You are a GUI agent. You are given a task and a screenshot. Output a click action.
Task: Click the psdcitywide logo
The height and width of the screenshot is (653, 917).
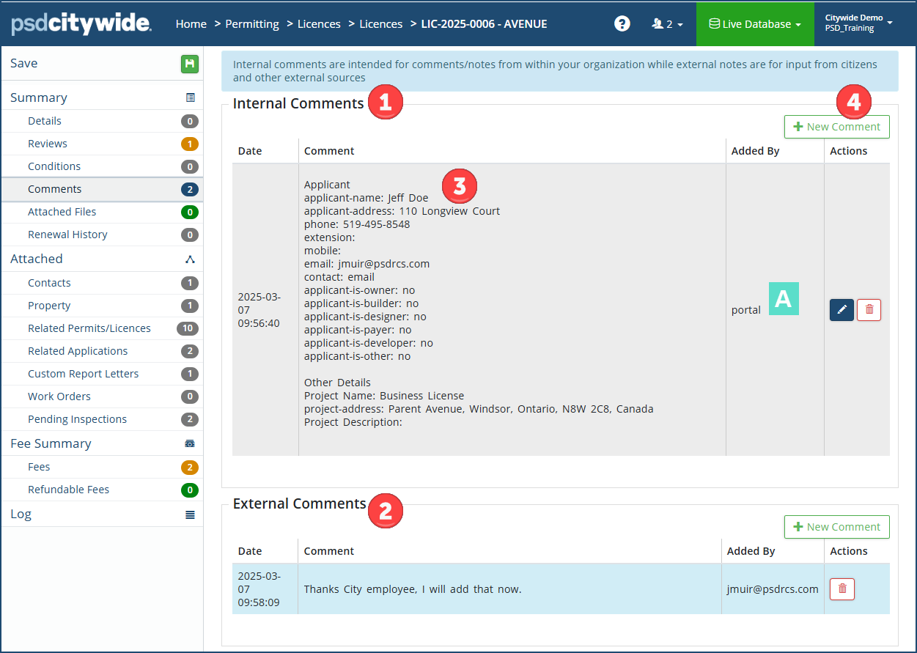click(x=81, y=24)
